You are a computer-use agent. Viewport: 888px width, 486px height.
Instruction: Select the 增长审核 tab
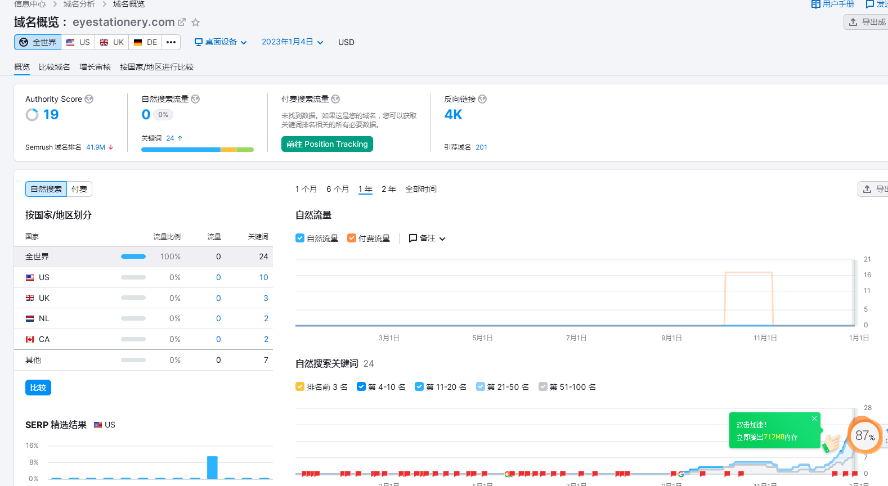tap(95, 67)
